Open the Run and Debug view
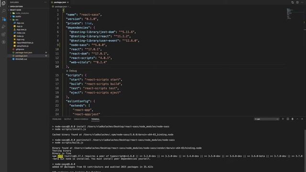Screen dimensions: 306x172 tap(3, 27)
